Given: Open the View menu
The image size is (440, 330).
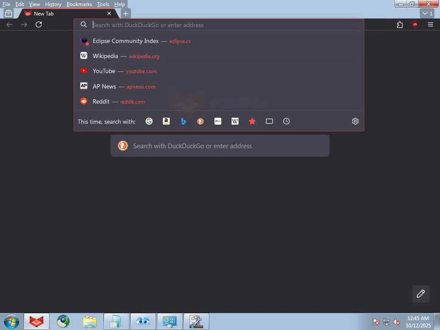Looking at the screenshot, I should (x=34, y=4).
